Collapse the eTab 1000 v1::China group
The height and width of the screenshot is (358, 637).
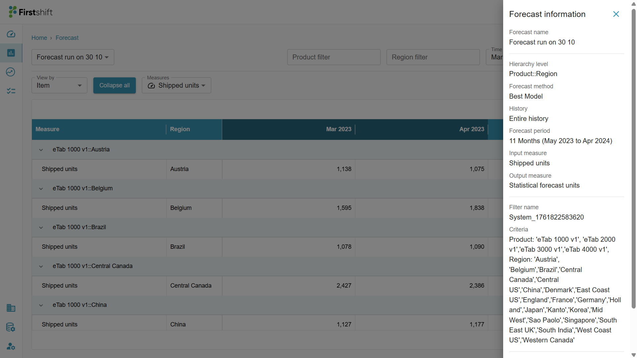[41, 305]
